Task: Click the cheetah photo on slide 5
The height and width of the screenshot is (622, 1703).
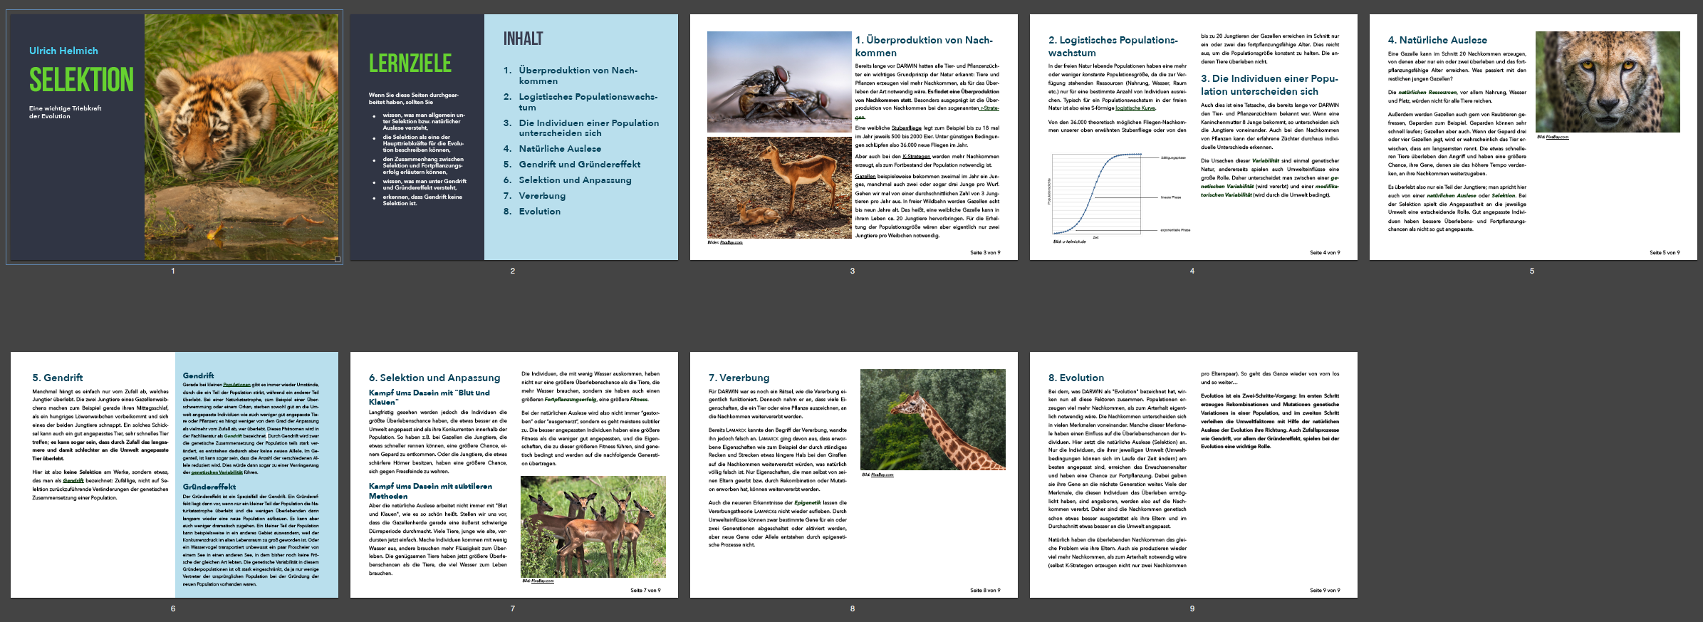Action: point(1608,81)
